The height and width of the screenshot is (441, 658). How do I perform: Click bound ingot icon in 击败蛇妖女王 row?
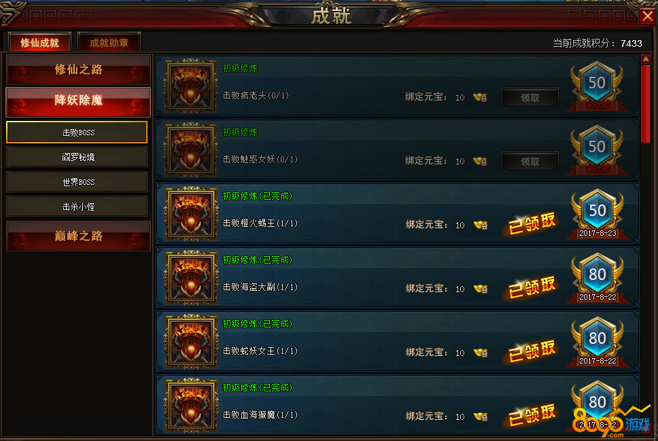coord(481,353)
